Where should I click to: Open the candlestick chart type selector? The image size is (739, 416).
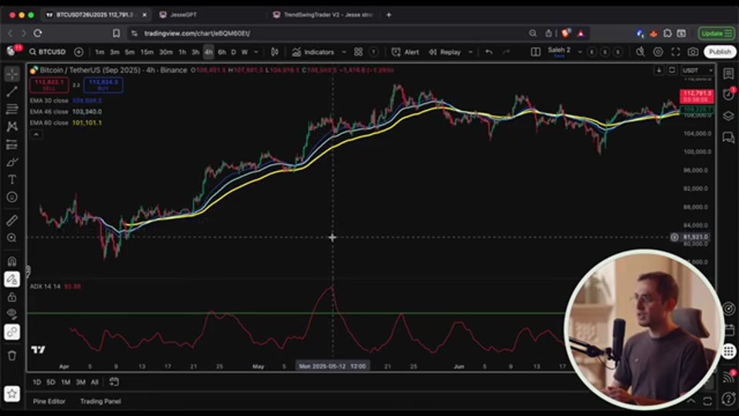point(275,52)
